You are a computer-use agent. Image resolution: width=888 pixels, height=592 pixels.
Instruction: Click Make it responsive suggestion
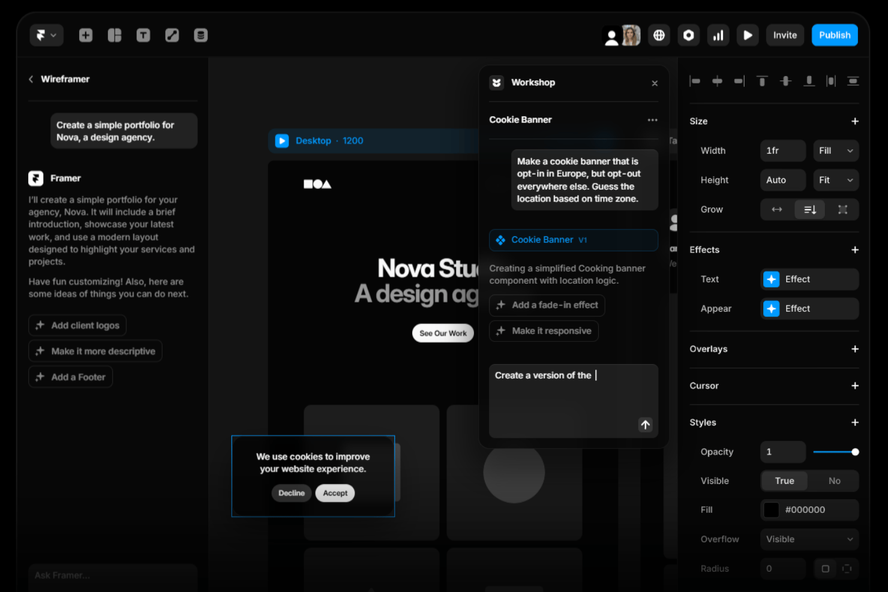tap(544, 331)
